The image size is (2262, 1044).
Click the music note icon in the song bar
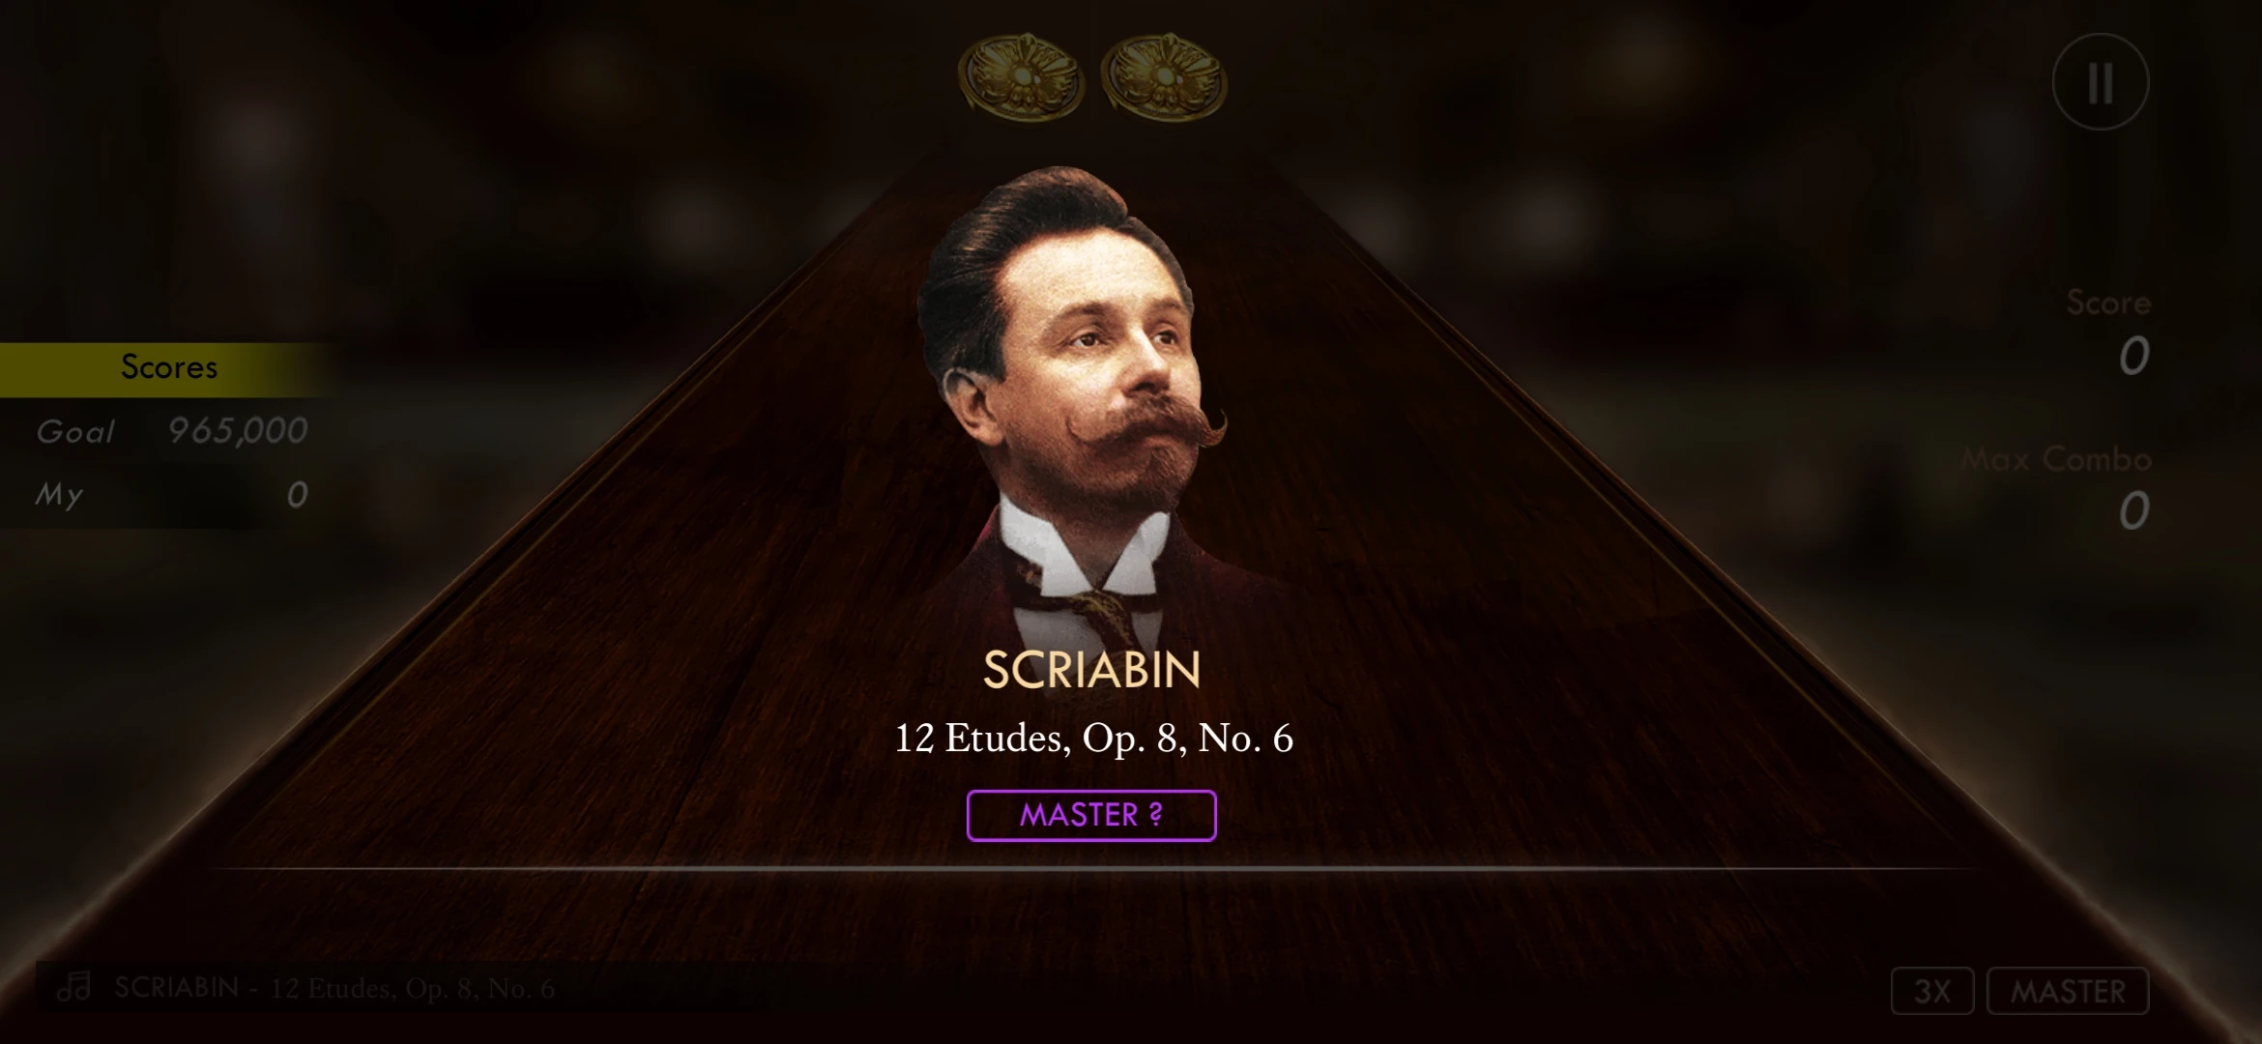[x=73, y=987]
